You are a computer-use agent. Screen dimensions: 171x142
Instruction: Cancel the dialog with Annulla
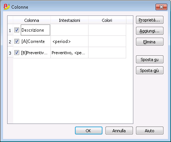coord(119,131)
